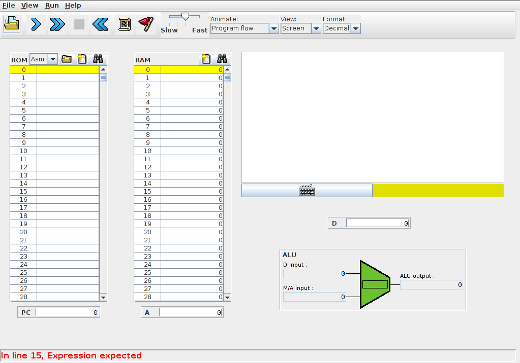The width and height of the screenshot is (520, 363).
Task: Search the RAM with the binoculars icon
Action: [x=222, y=59]
